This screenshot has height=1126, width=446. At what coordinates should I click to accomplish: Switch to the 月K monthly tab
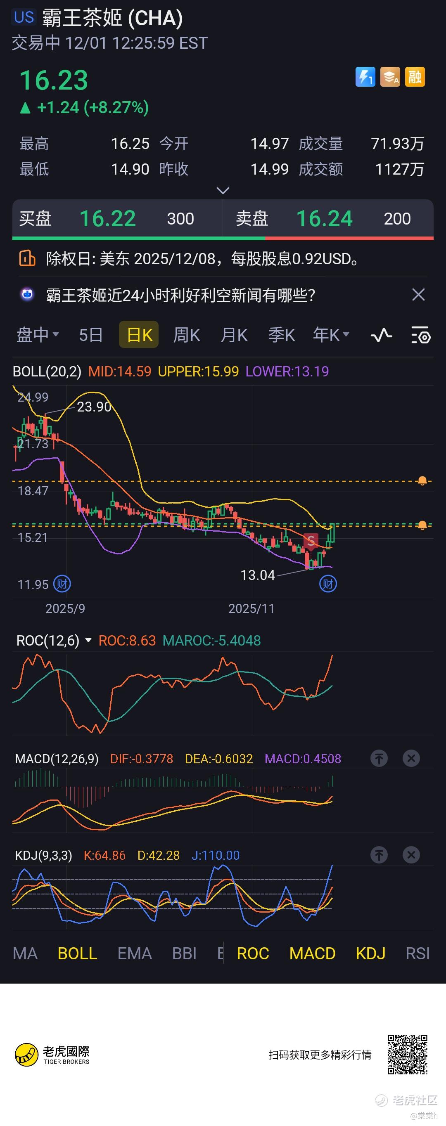coord(234,335)
